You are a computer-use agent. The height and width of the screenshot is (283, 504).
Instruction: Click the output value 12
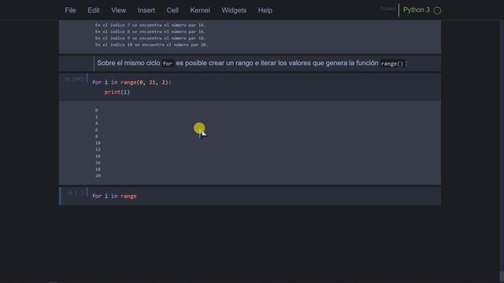tap(98, 149)
